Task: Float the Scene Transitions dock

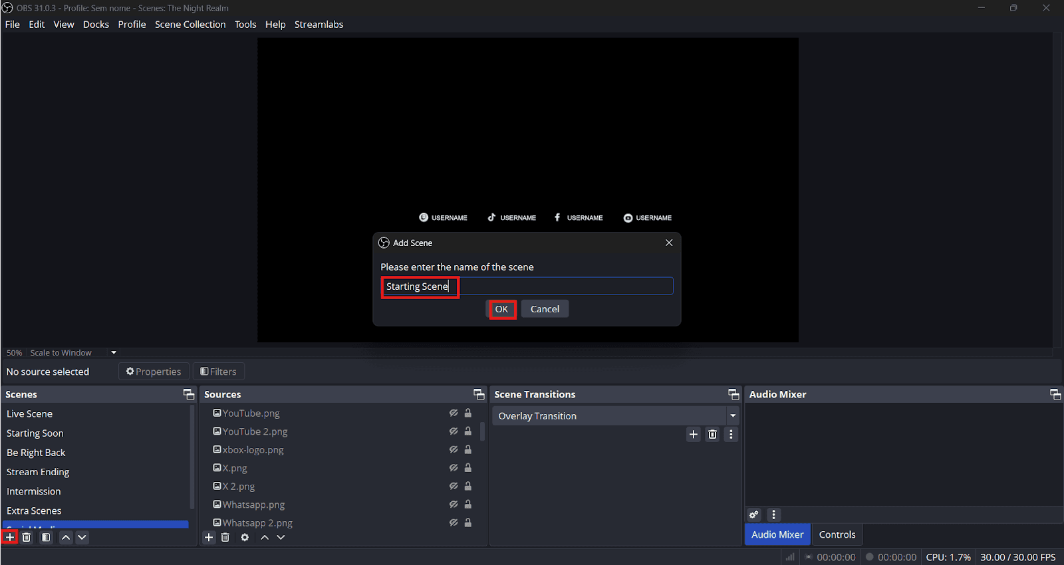Action: 733,394
